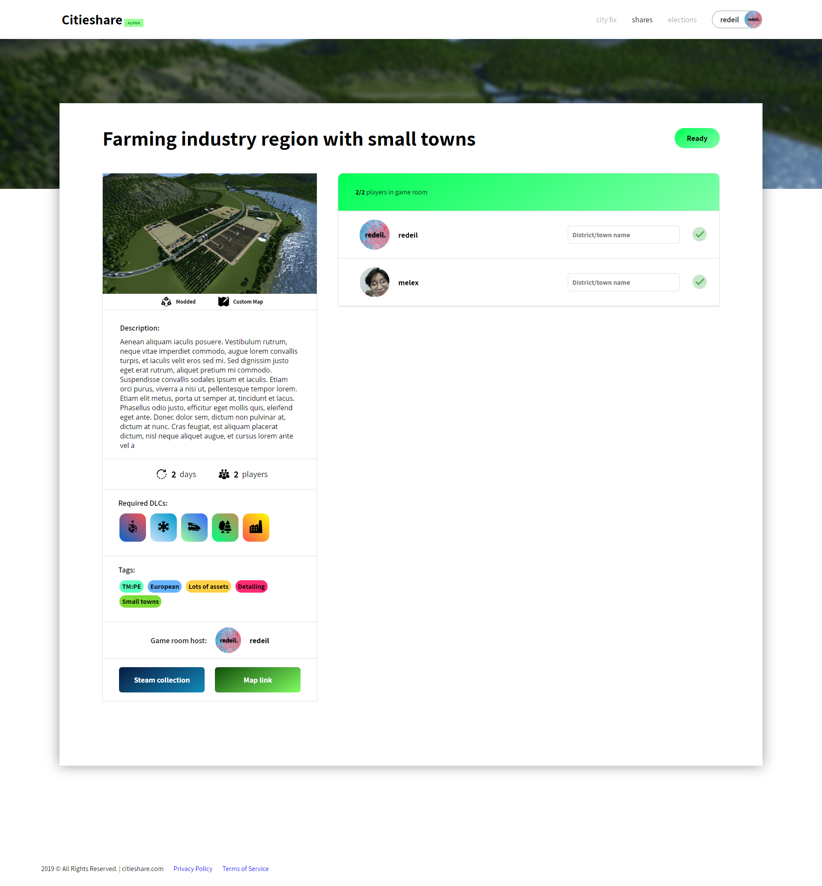Click the District/town name input for melex

tap(622, 282)
